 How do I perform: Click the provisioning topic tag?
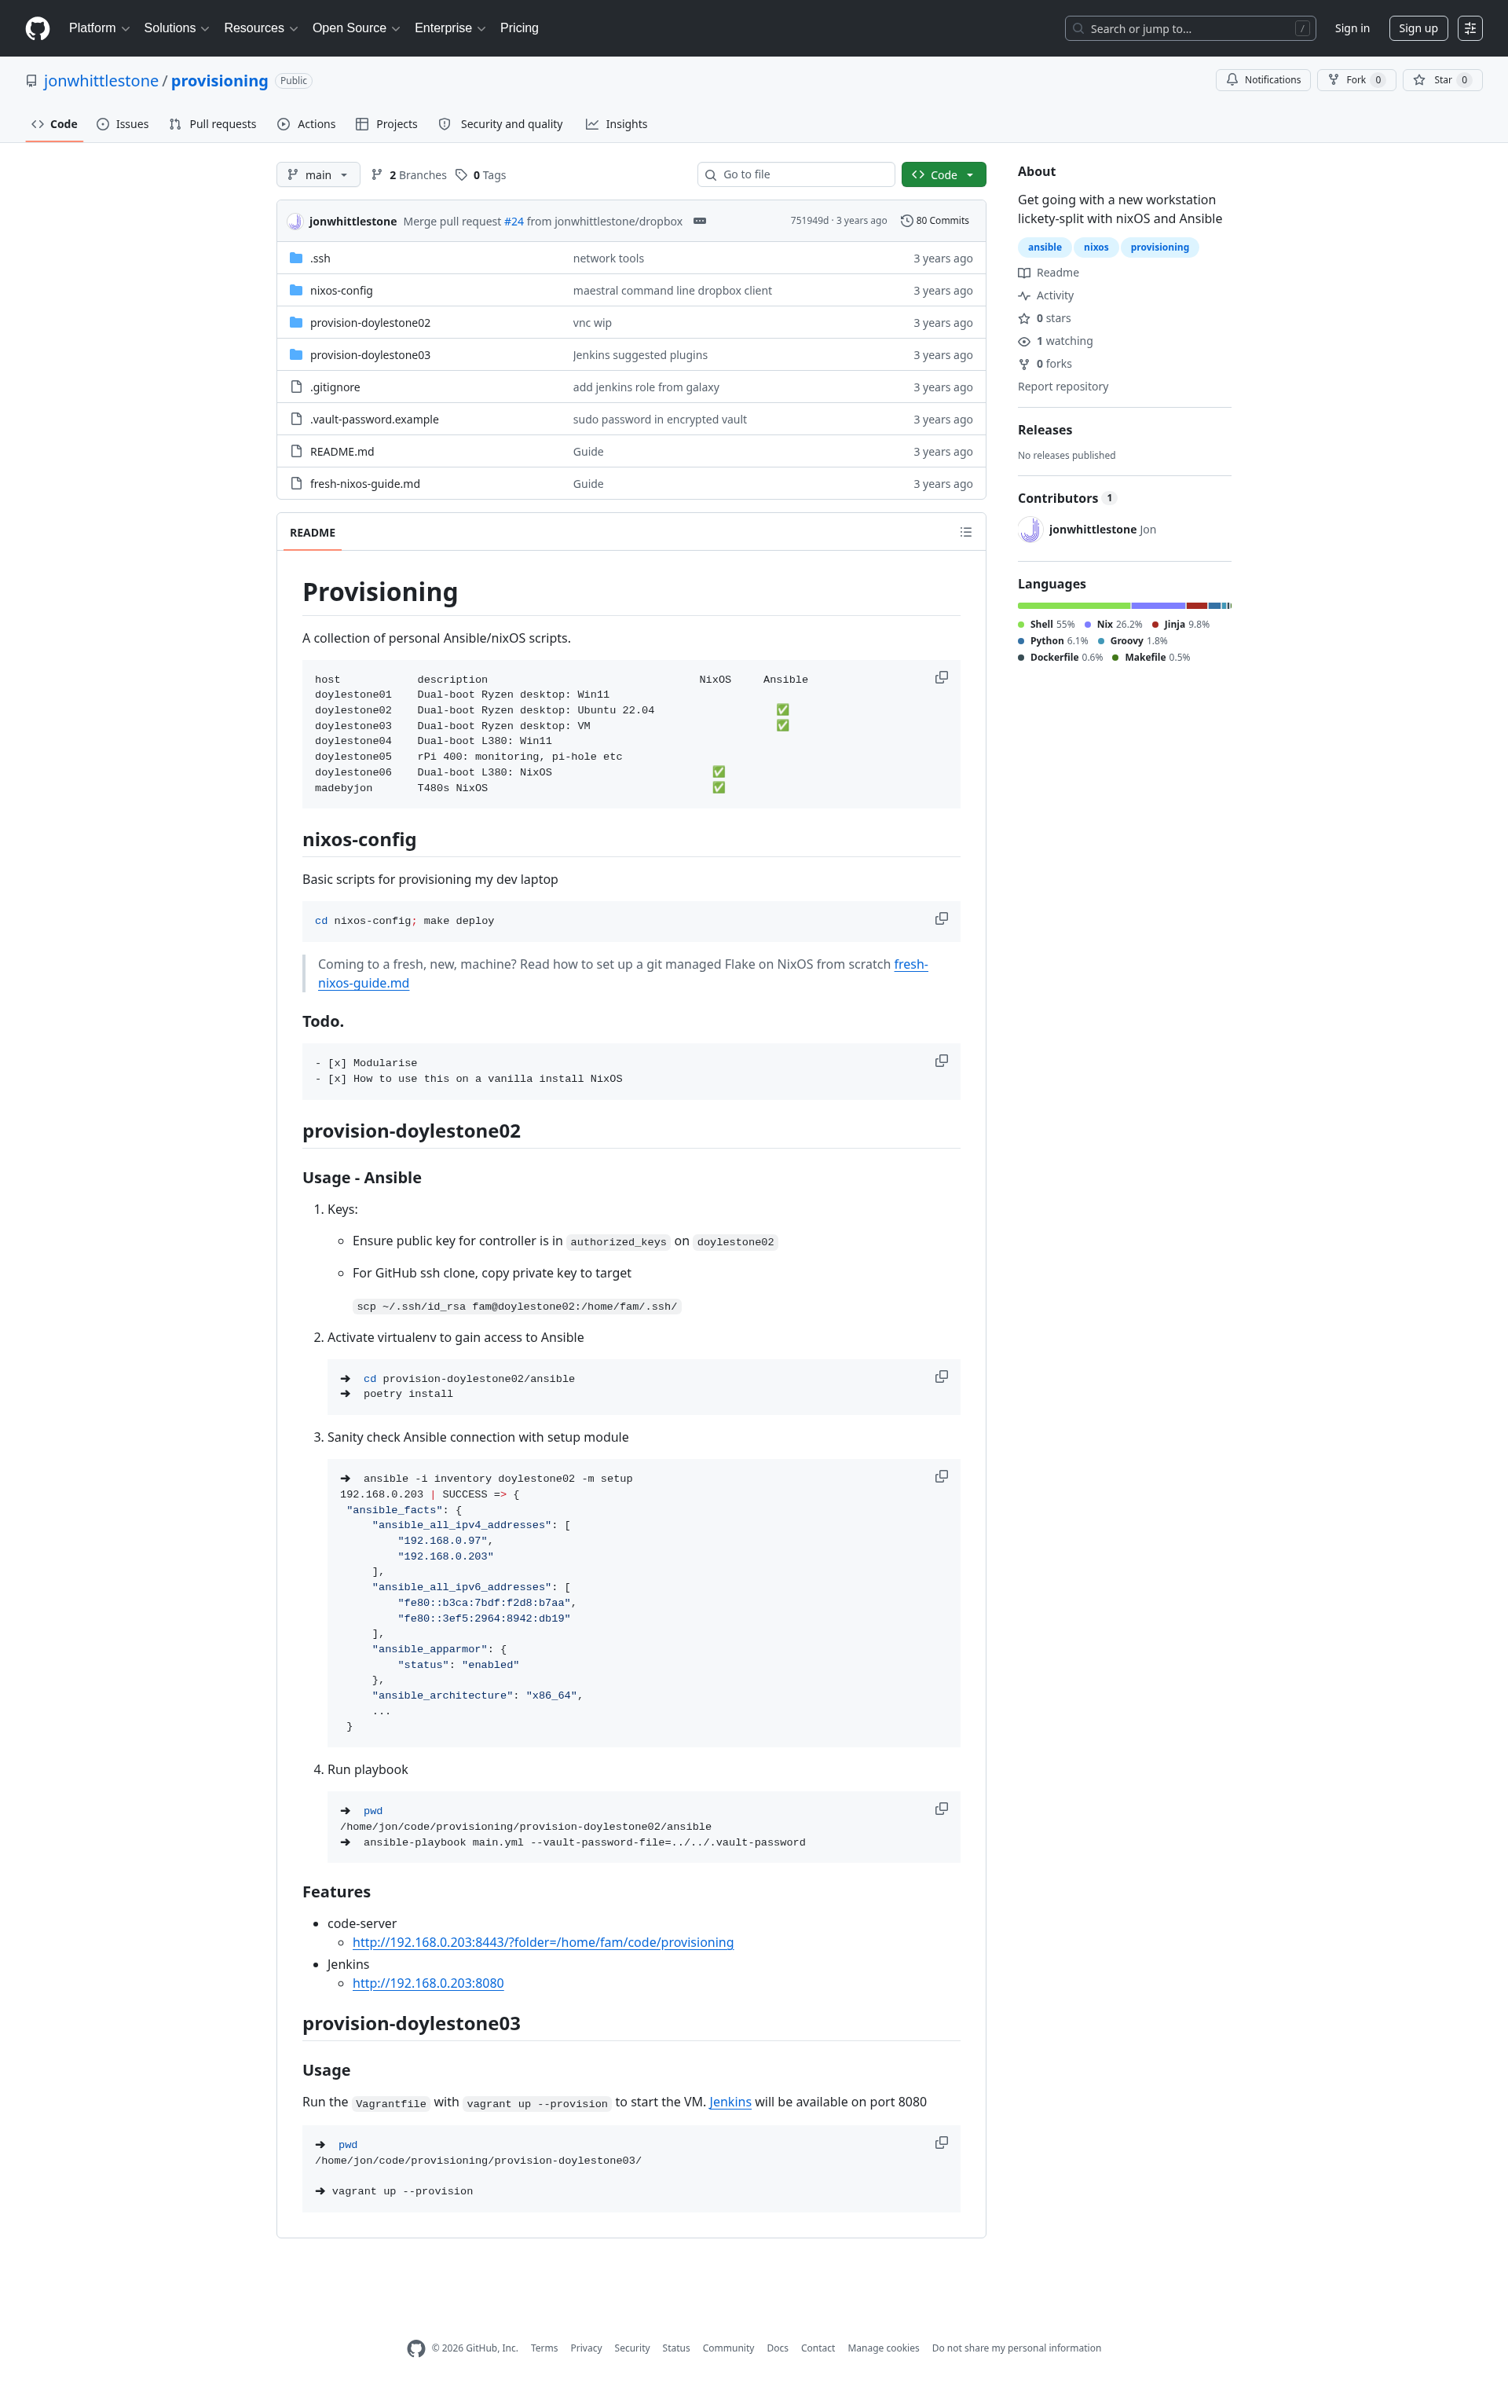[x=1160, y=247]
